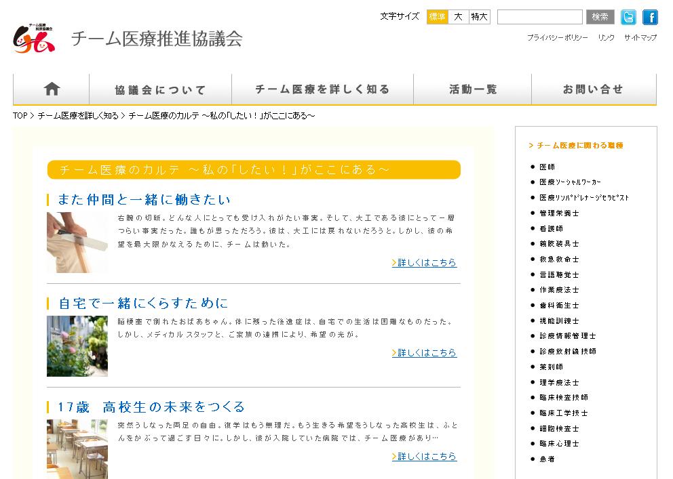This screenshot has height=479, width=673.
Task: Click TOP in the breadcrumb
Action: click(x=20, y=116)
